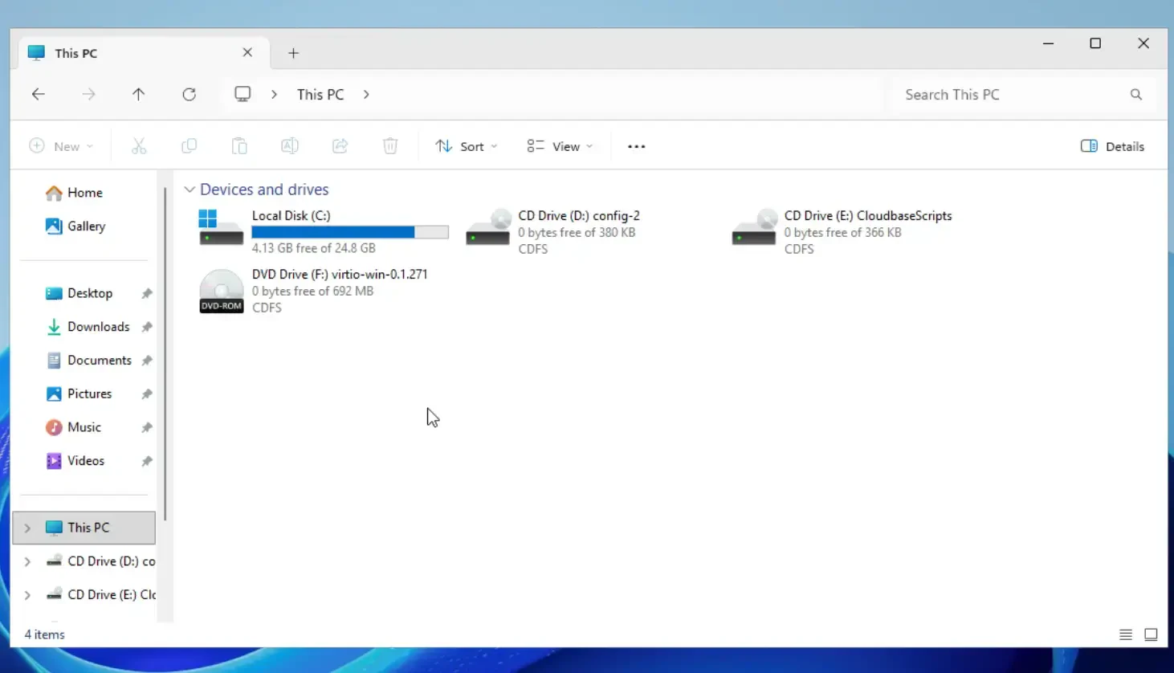Collapse the Devices and drives section
Image resolution: width=1174 pixels, height=673 pixels.
point(190,189)
